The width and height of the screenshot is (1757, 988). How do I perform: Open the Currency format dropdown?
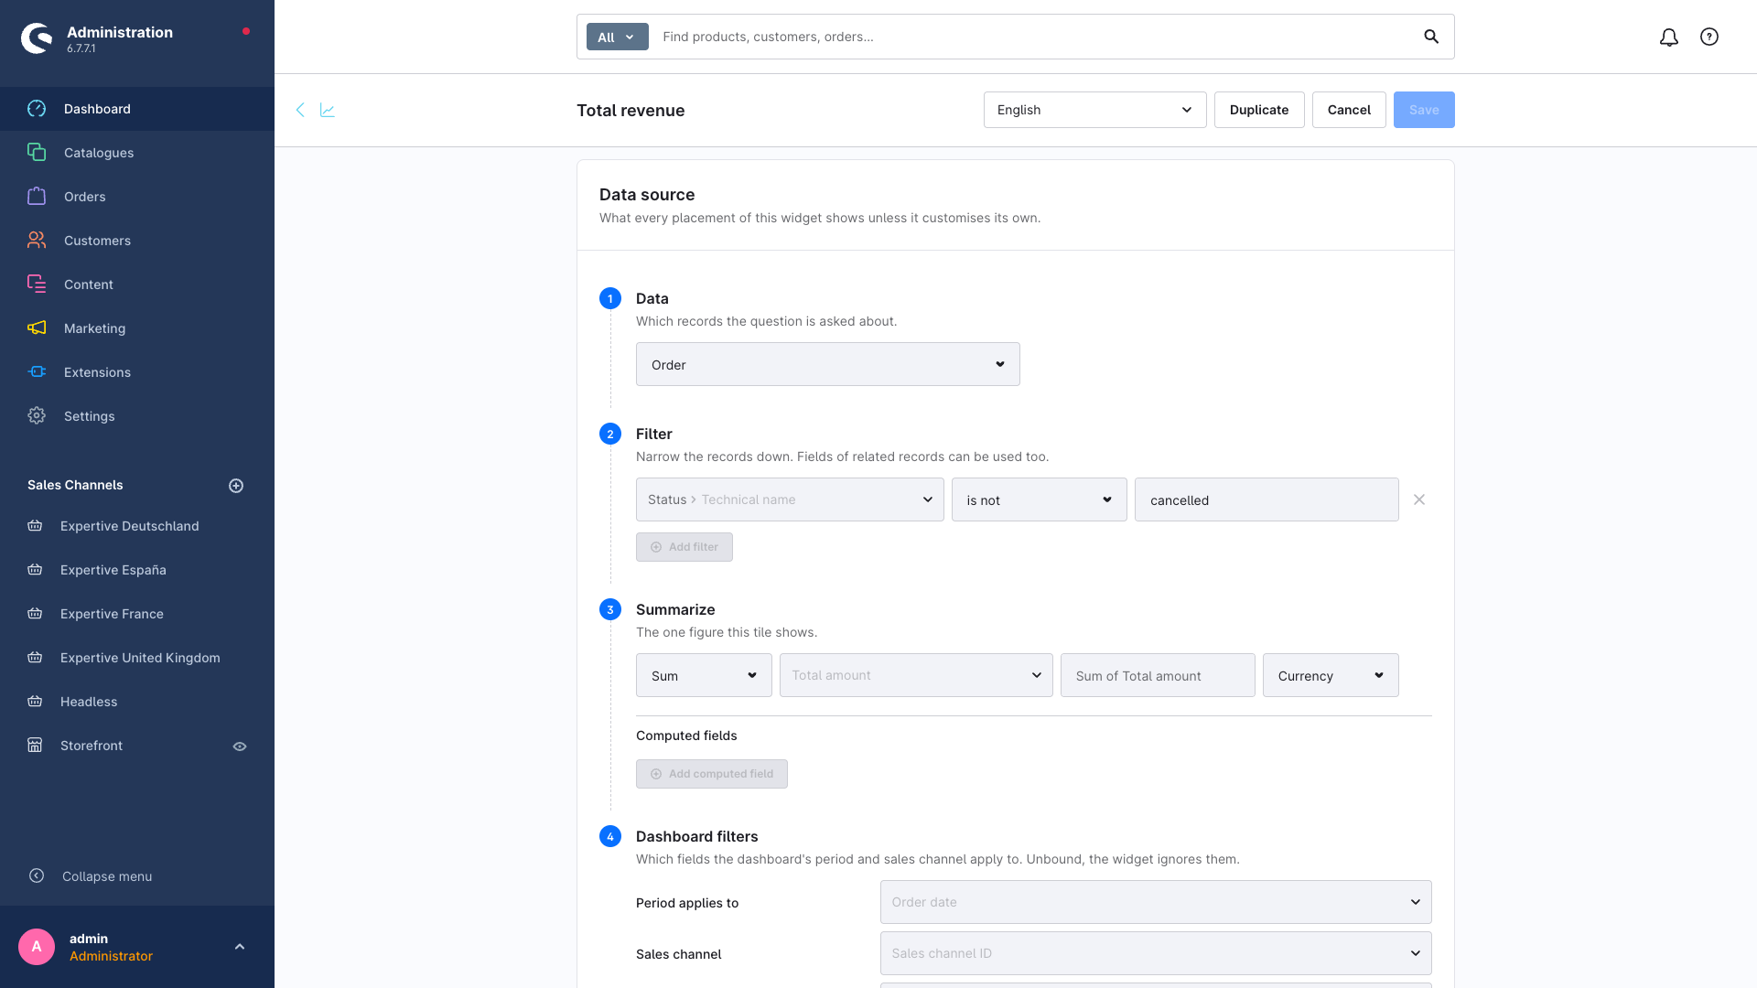click(x=1331, y=675)
